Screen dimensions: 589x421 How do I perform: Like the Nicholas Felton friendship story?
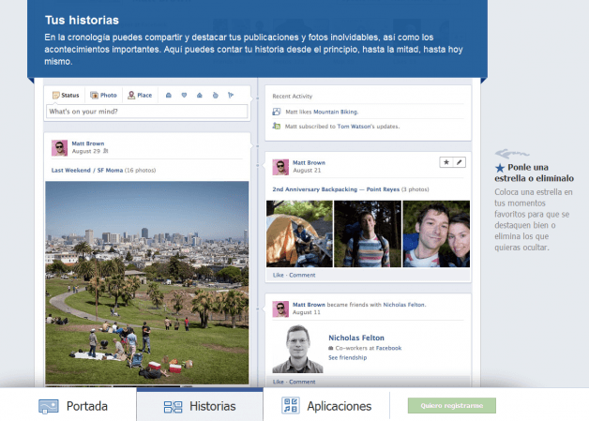[x=278, y=382]
